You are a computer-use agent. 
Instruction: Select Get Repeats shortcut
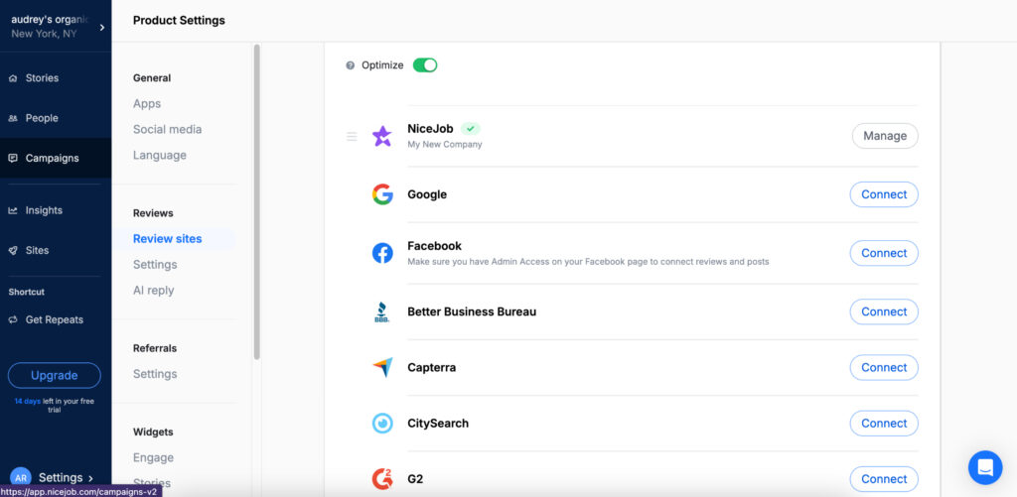[55, 320]
